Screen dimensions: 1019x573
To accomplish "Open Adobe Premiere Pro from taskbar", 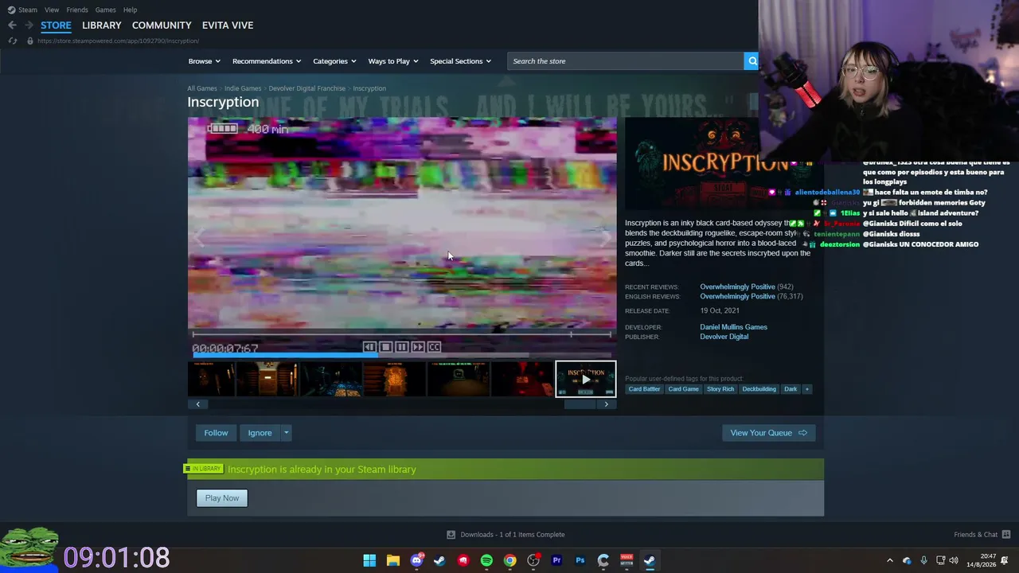I will pos(556,560).
